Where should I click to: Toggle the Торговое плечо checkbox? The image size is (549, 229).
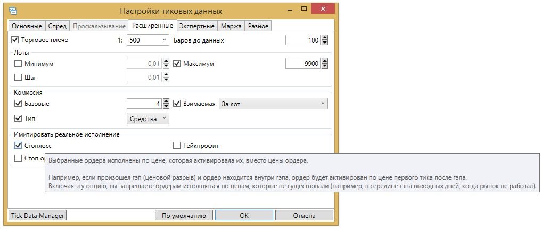click(x=15, y=40)
